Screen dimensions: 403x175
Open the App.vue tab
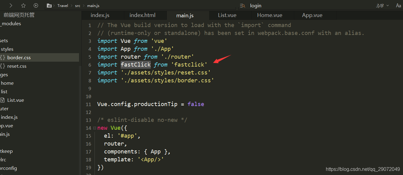[x=312, y=15]
